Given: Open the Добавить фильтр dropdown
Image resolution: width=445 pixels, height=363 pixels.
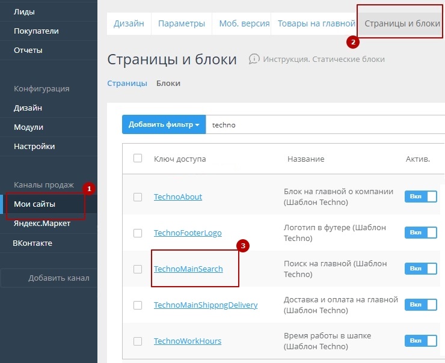Looking at the screenshot, I should pos(164,125).
